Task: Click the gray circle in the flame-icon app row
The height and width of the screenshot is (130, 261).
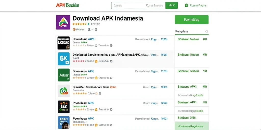Action: [111, 109]
